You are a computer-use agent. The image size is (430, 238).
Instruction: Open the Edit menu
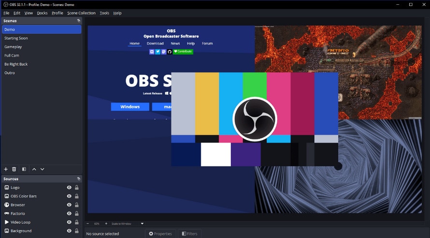(x=17, y=13)
